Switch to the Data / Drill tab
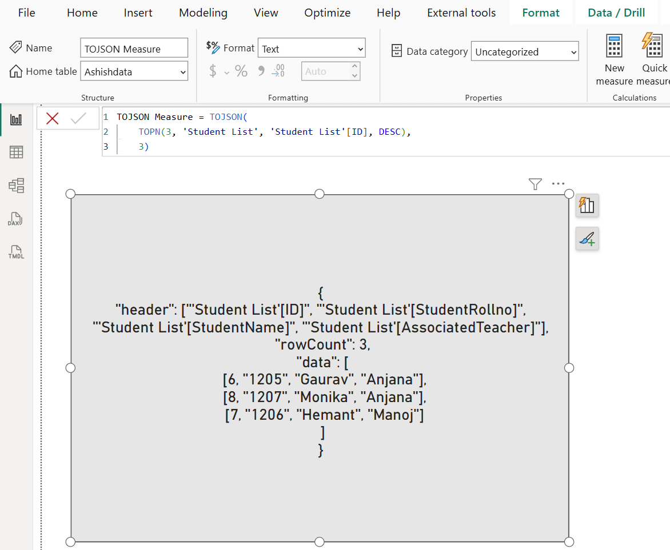 616,13
